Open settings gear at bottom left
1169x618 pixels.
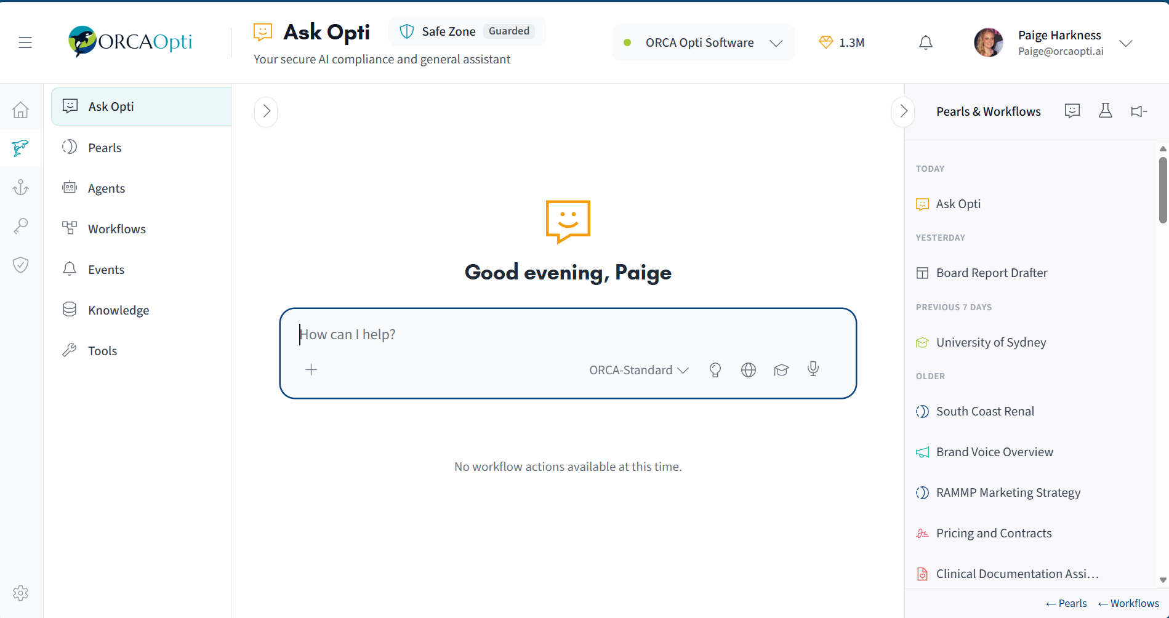pyautogui.click(x=21, y=593)
